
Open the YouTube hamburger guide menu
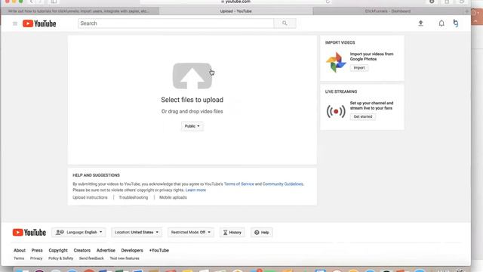click(x=15, y=23)
